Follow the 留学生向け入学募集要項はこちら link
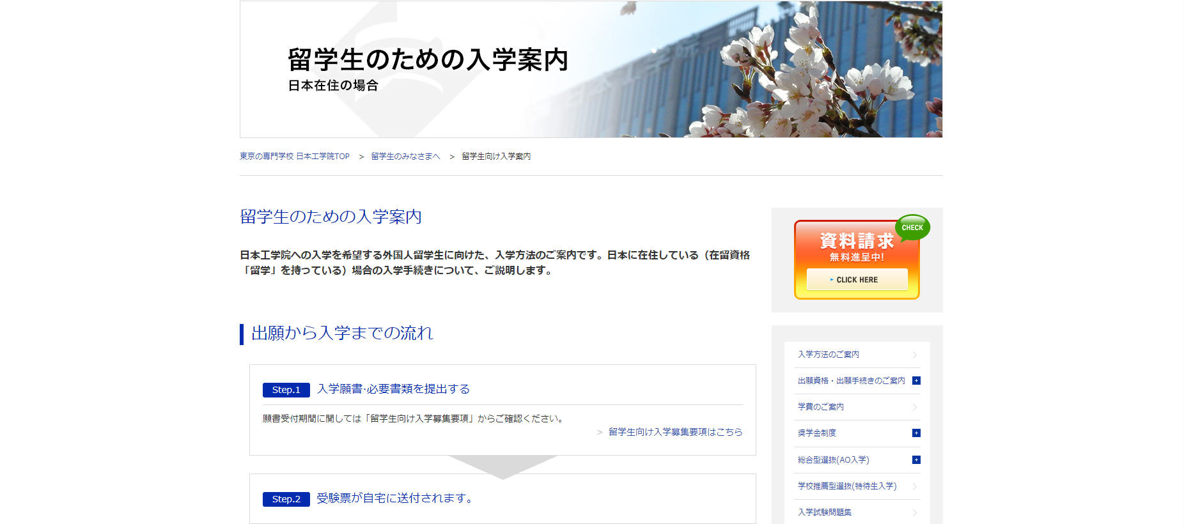Image resolution: width=1184 pixels, height=524 pixels. tap(675, 432)
